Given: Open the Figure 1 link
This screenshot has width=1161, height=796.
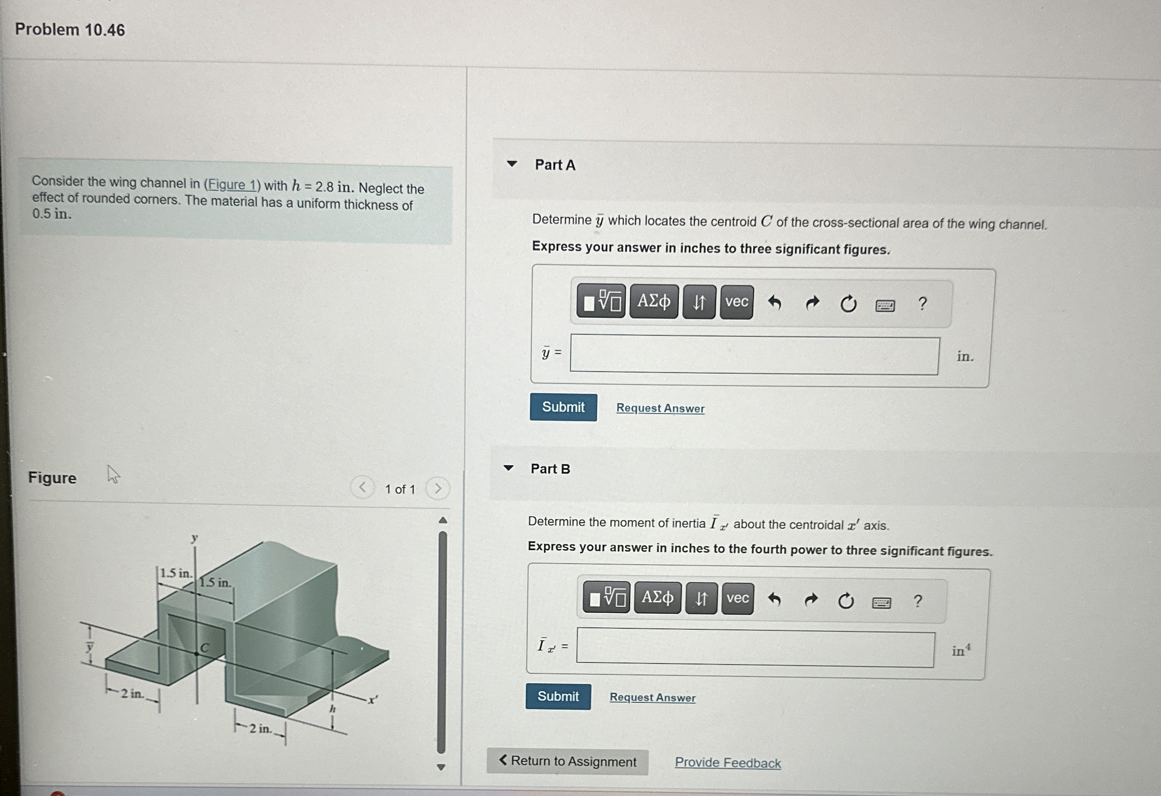Looking at the screenshot, I should [231, 185].
